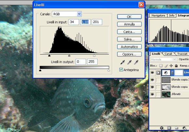189x132 pixels.
Task: Toggle the link box of Sfondo copia layer
Action: 158,87
